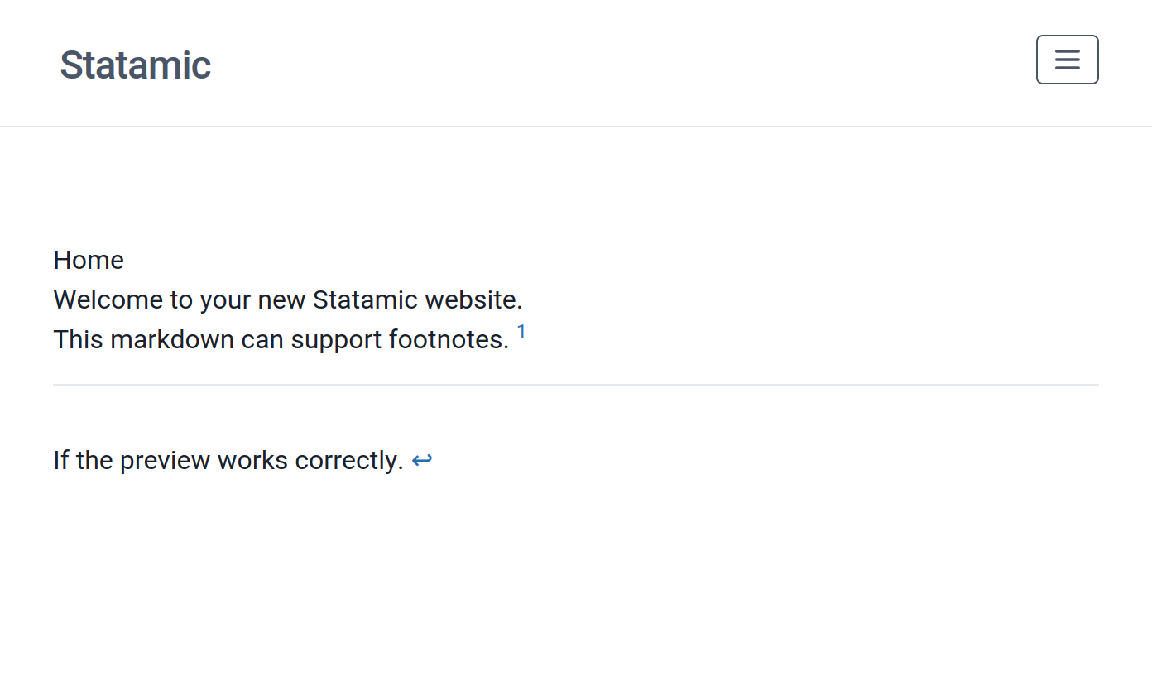Click the Statamic logo
The height and width of the screenshot is (690, 1152).
tap(135, 64)
